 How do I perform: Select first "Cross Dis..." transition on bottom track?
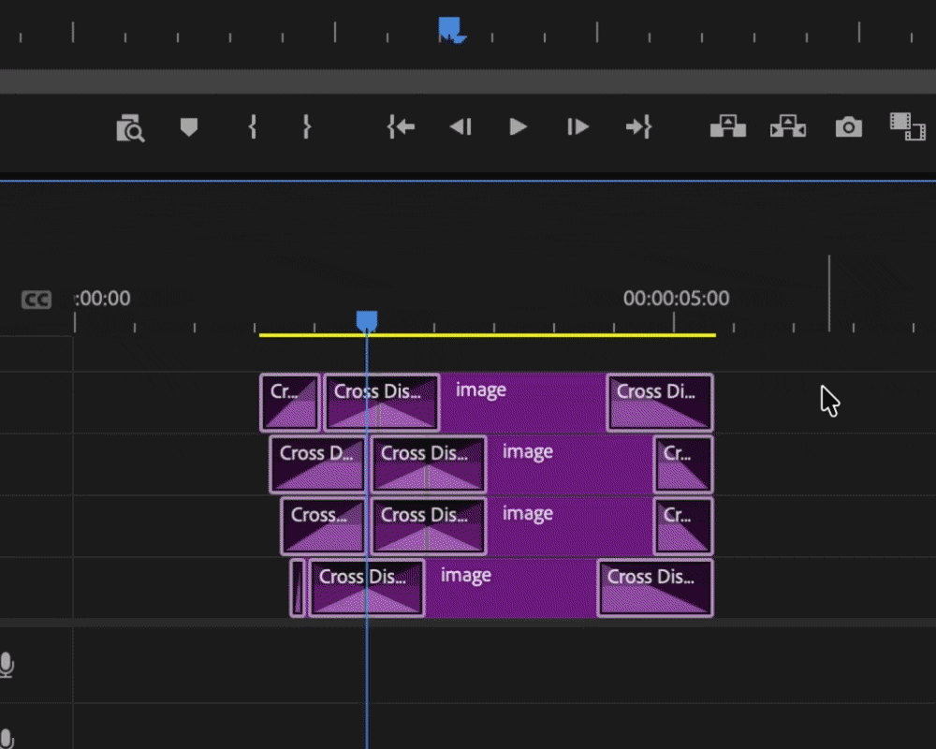[367, 588]
